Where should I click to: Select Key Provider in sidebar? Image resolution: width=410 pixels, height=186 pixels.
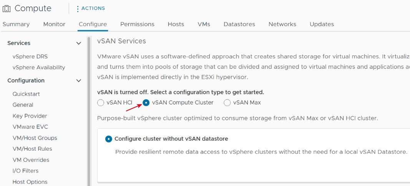(x=30, y=116)
